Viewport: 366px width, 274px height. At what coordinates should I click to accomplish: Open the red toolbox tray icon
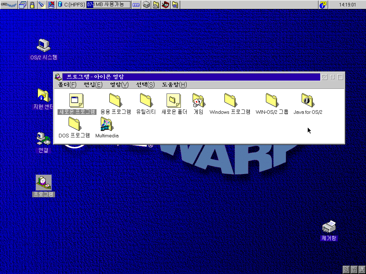pyautogui.click(x=165, y=5)
